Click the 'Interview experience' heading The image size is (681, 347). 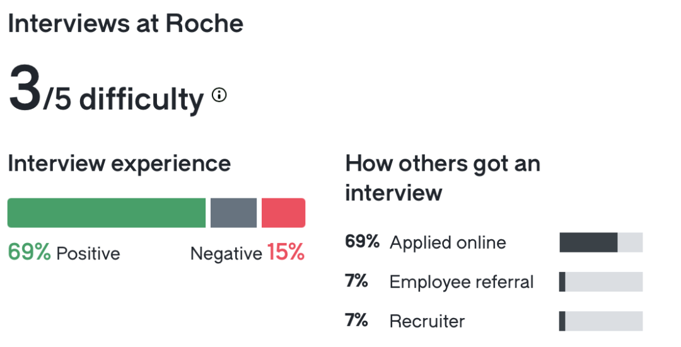119,164
